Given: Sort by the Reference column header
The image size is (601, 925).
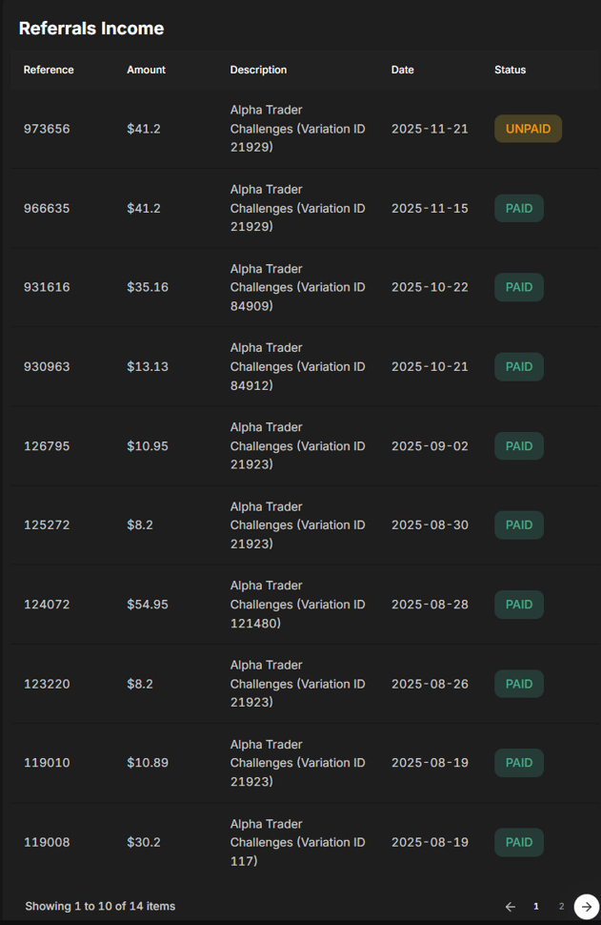Looking at the screenshot, I should [49, 70].
